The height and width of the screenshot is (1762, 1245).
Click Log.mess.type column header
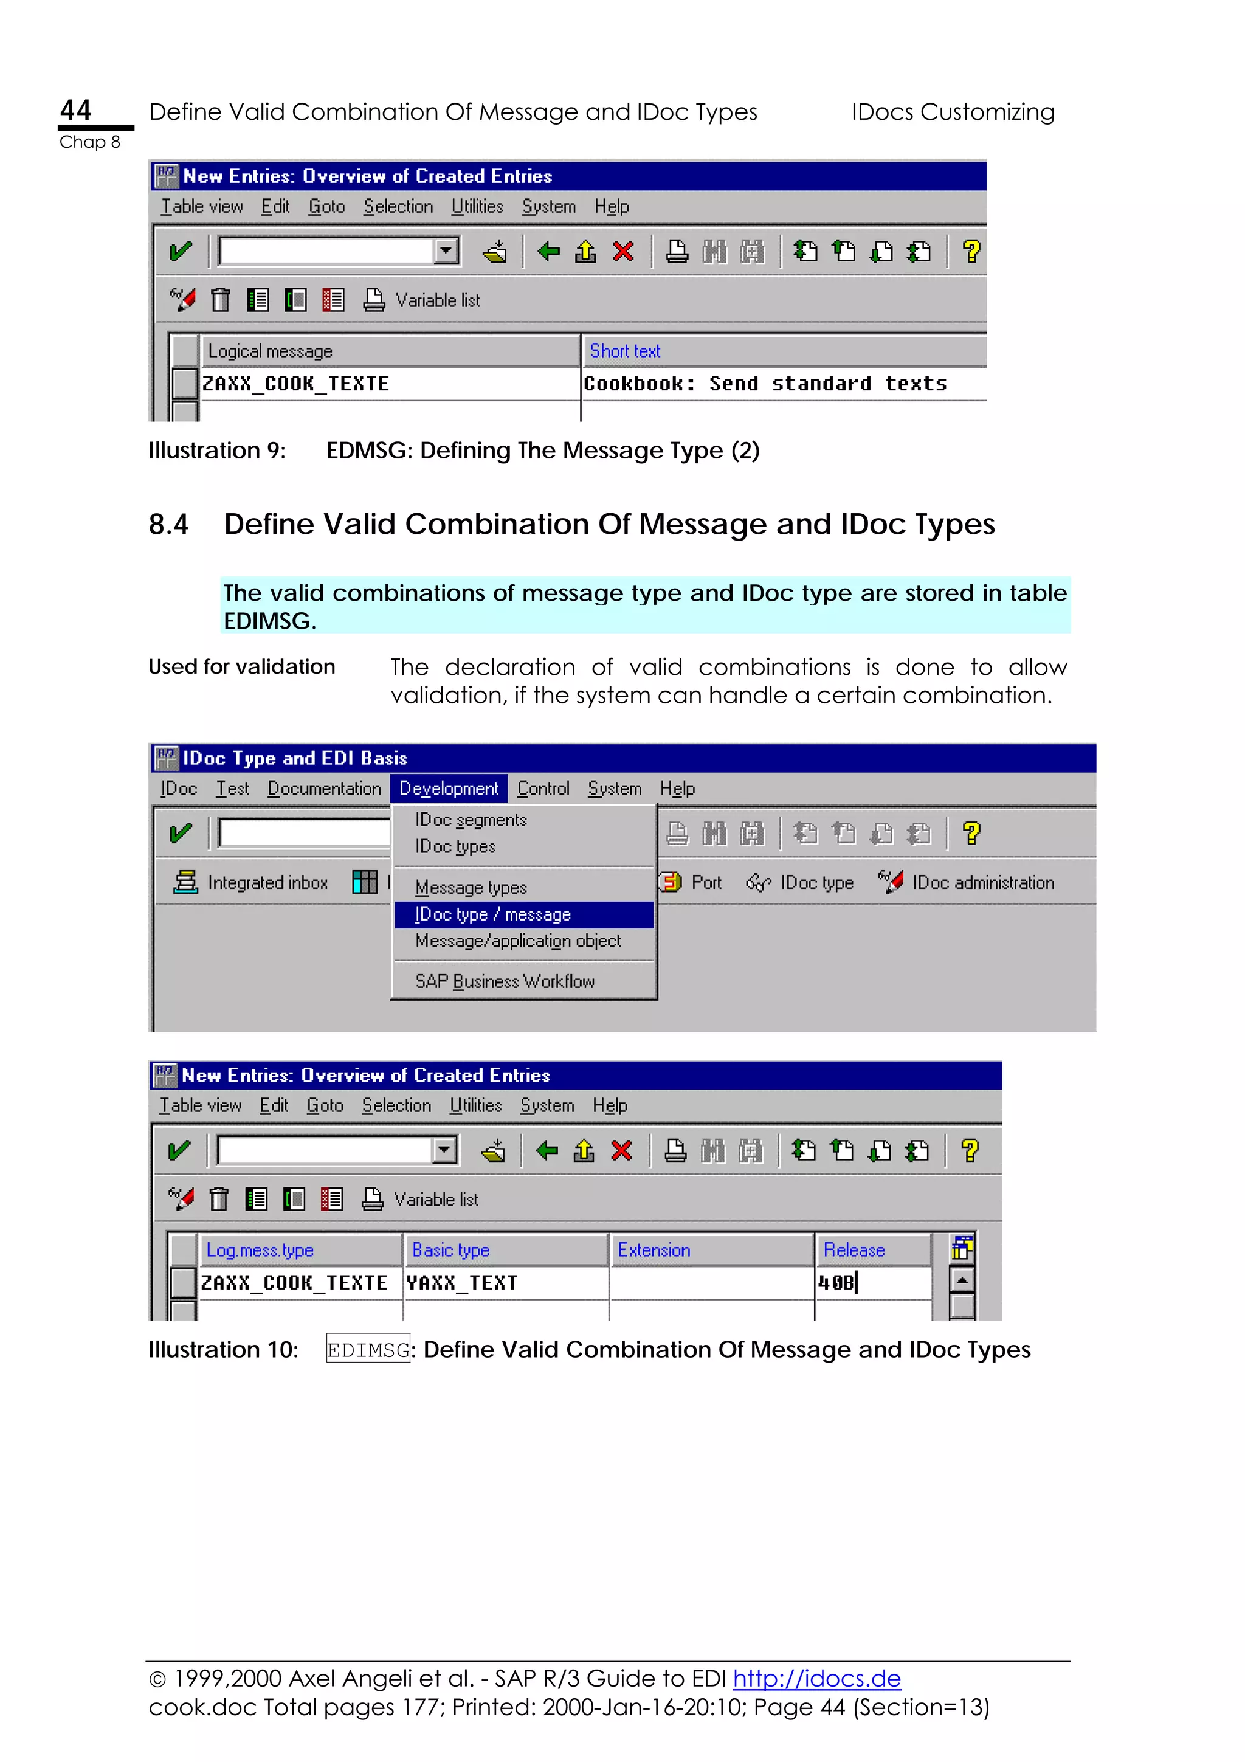point(301,1250)
